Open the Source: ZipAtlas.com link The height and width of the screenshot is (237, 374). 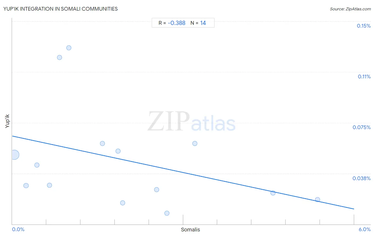point(350,9)
